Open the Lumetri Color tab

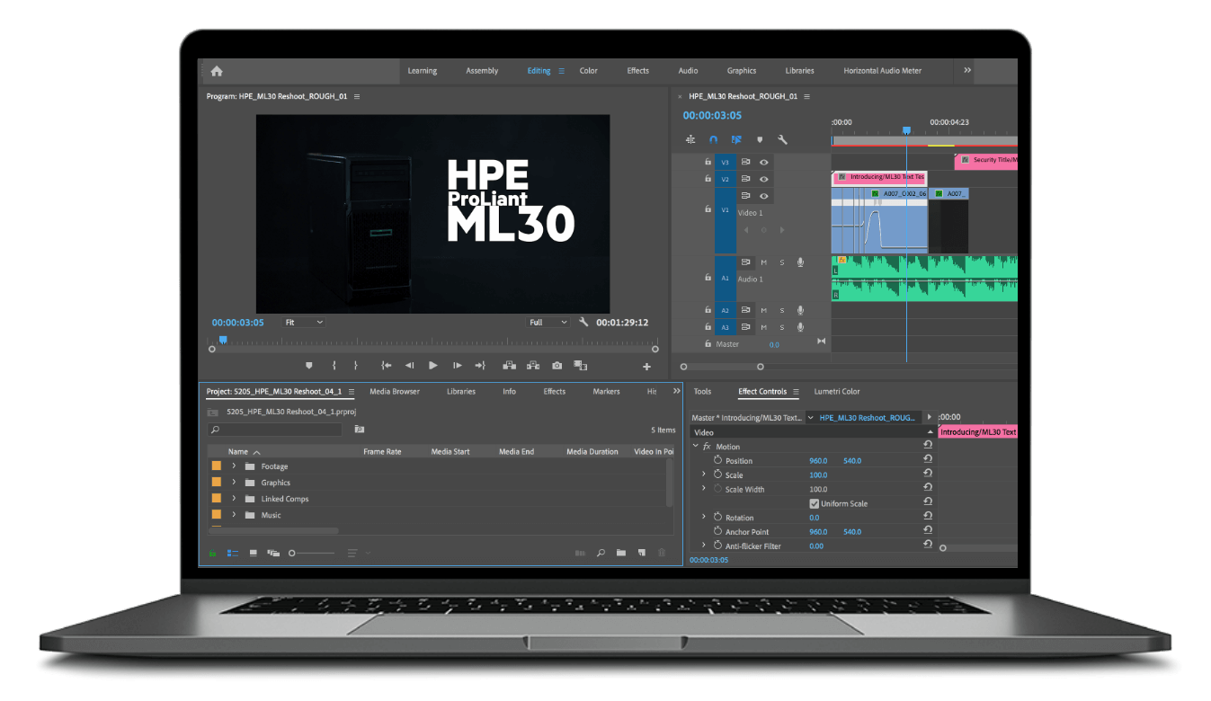point(837,392)
